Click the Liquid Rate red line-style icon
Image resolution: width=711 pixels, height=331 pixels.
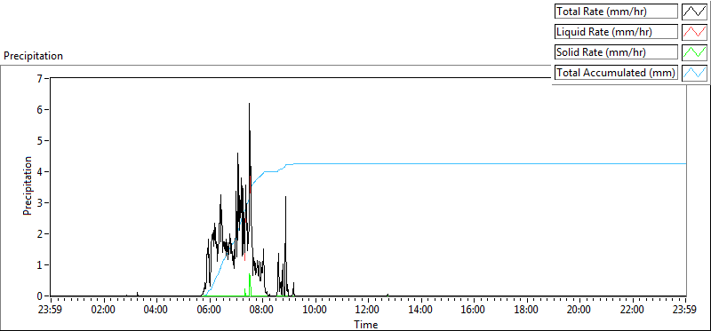pos(695,32)
